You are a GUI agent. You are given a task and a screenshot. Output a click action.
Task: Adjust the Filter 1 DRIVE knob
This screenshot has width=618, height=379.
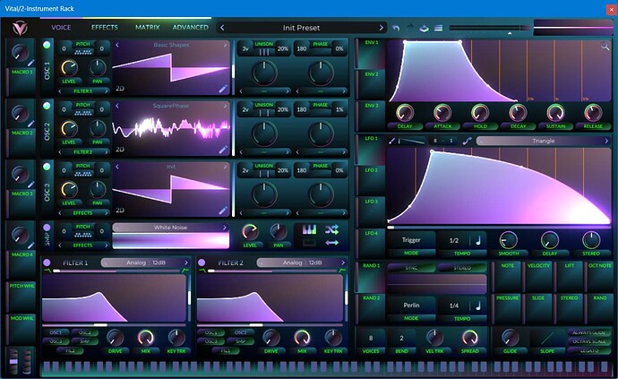[x=115, y=338]
